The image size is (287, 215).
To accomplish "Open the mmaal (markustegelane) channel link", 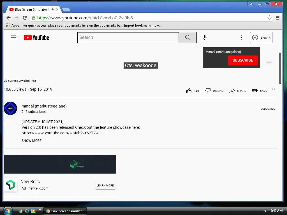I will tap(44, 106).
